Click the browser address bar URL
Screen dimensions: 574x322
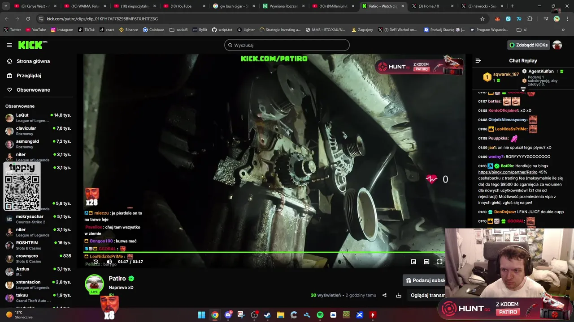click(102, 19)
